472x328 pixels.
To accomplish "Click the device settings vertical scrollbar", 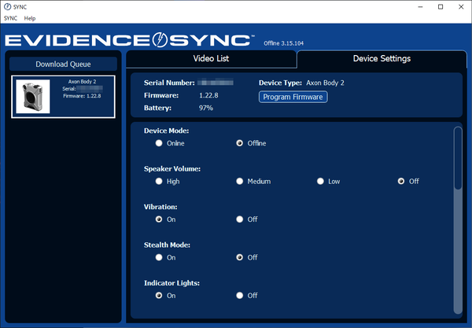I will 458,157.
